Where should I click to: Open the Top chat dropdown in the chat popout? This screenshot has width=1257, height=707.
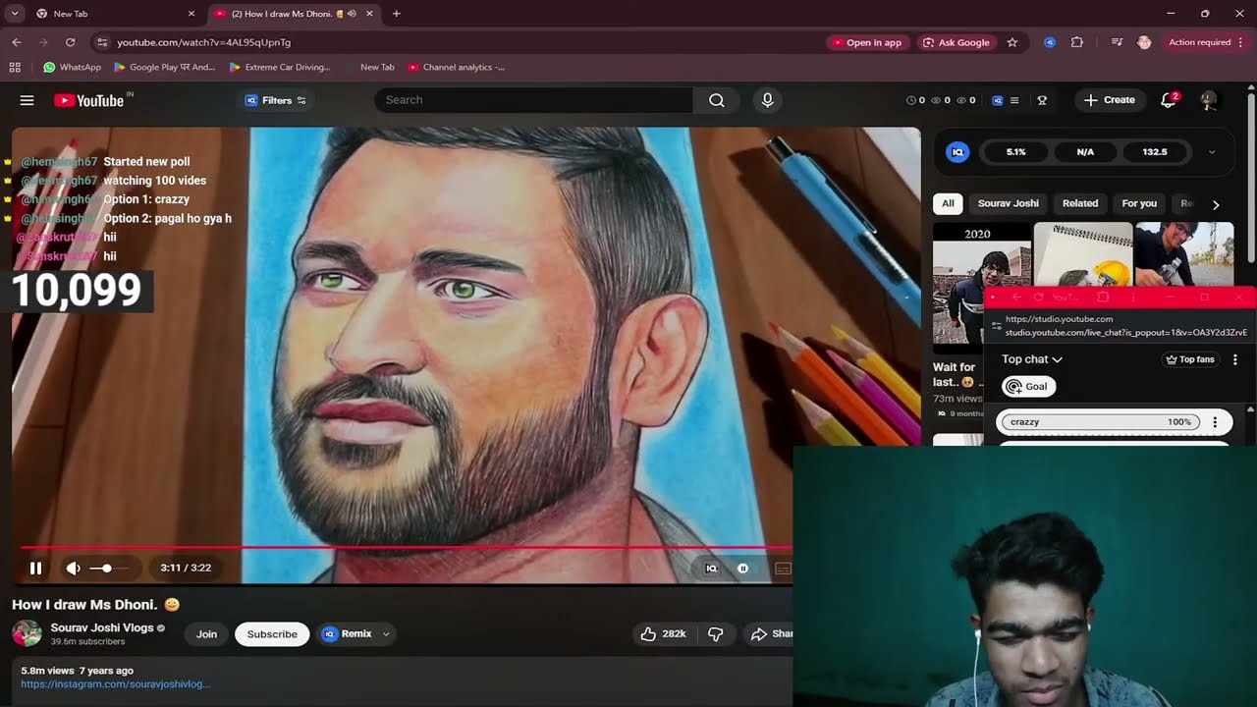1032,359
